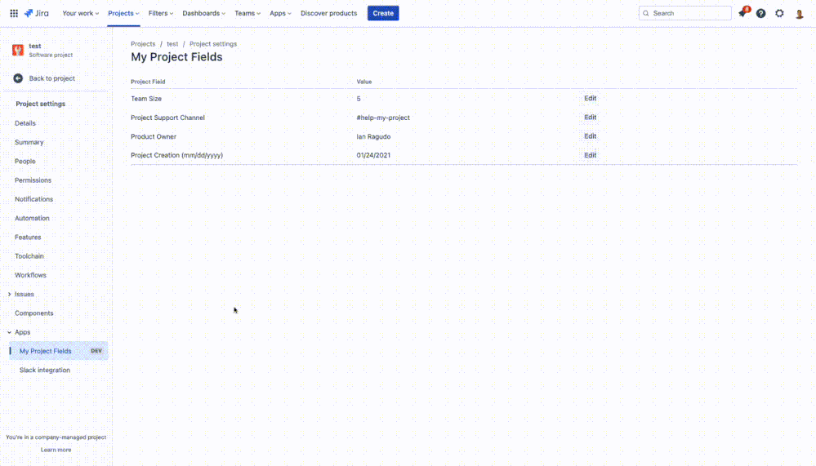Click the Jira logo
Screen dimensions: 816x466
[x=37, y=13]
